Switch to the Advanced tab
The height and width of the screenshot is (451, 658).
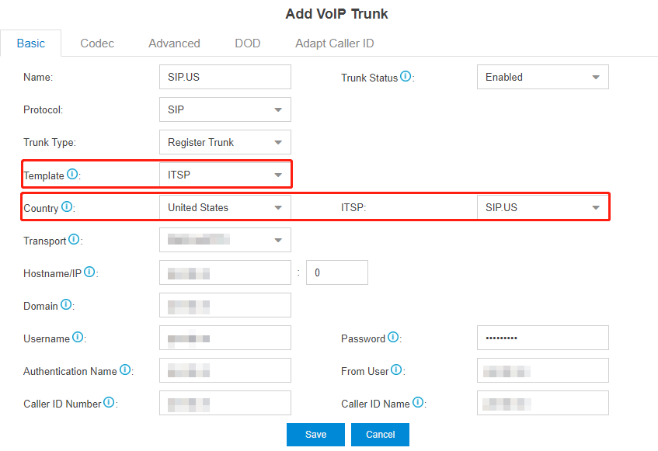pos(174,43)
